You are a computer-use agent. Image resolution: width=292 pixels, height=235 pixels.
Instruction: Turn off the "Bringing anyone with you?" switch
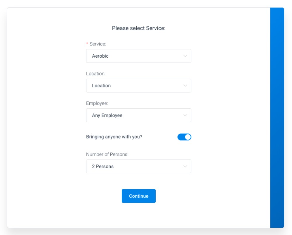[184, 137]
